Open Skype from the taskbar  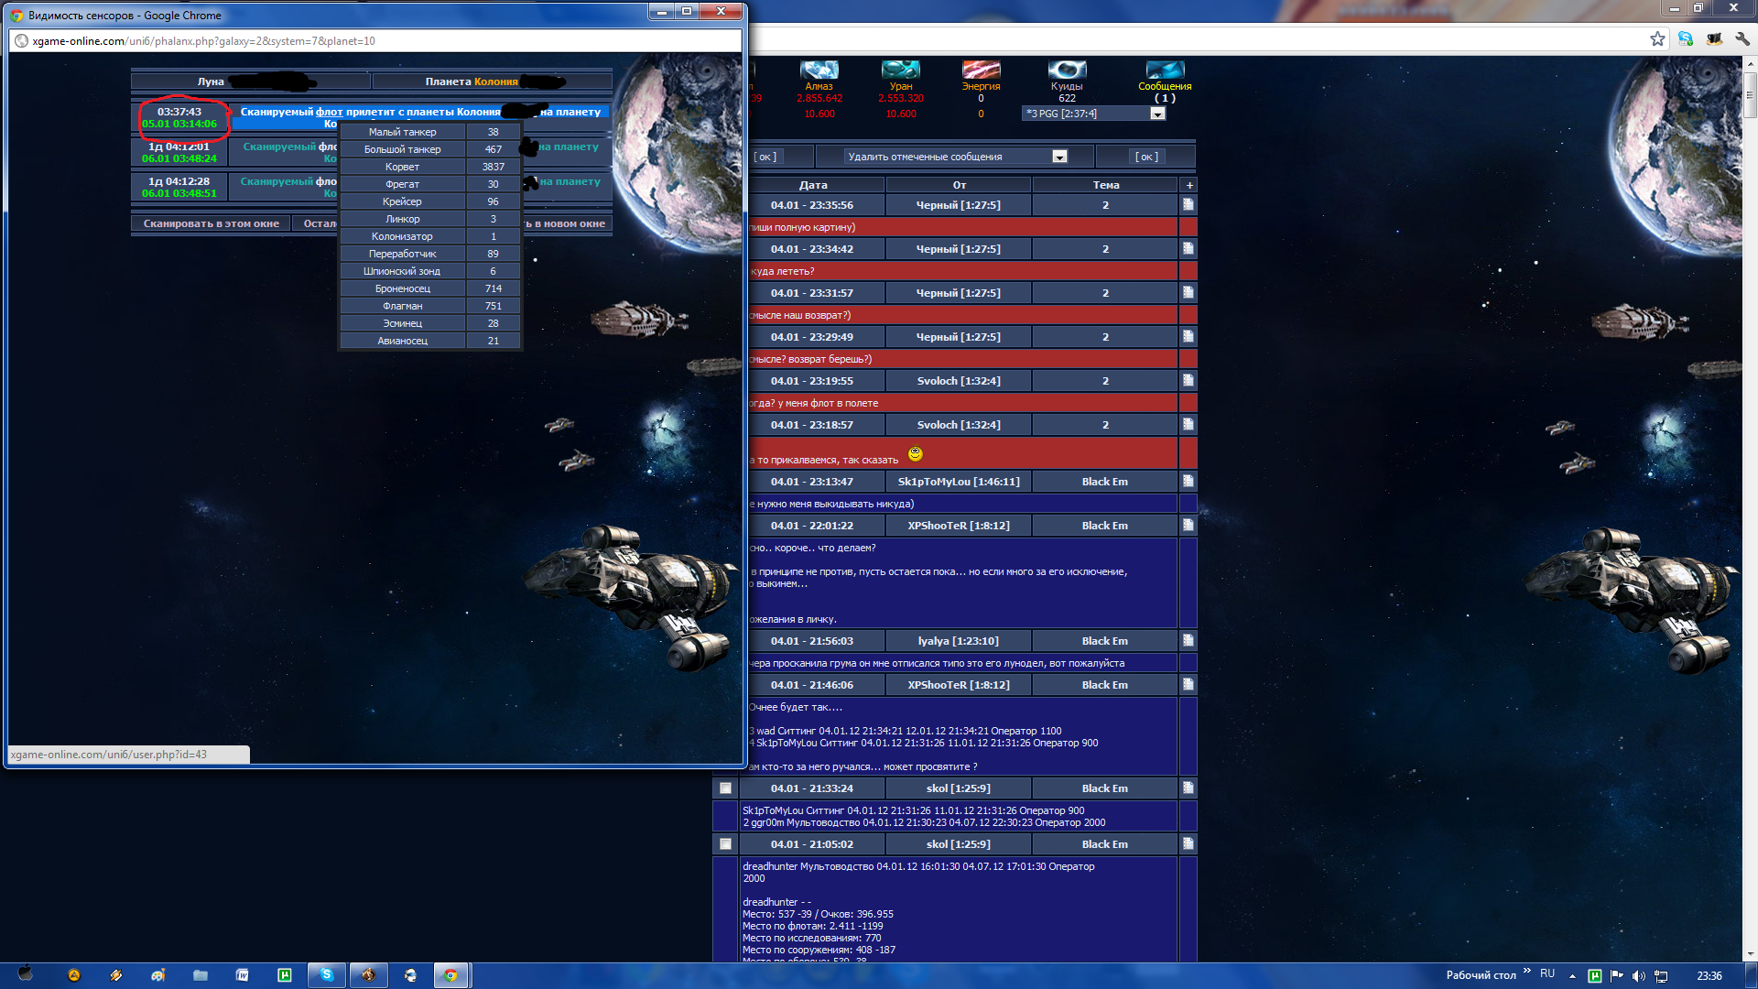coord(327,975)
